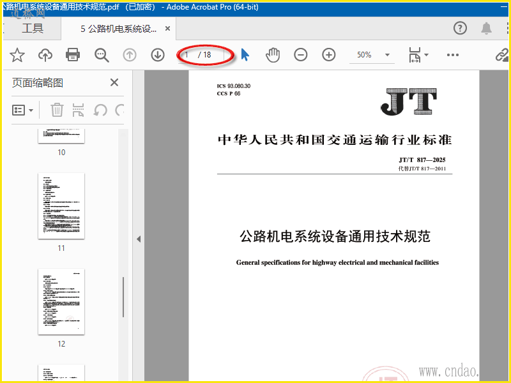Viewport: 511px width, 383px height.
Task: Open thumbnails panel options menu
Action: (22, 110)
